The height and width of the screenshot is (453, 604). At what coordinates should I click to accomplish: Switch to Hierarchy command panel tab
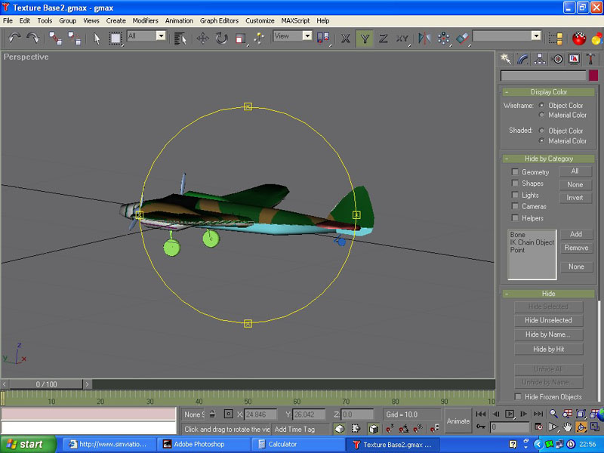[541, 58]
